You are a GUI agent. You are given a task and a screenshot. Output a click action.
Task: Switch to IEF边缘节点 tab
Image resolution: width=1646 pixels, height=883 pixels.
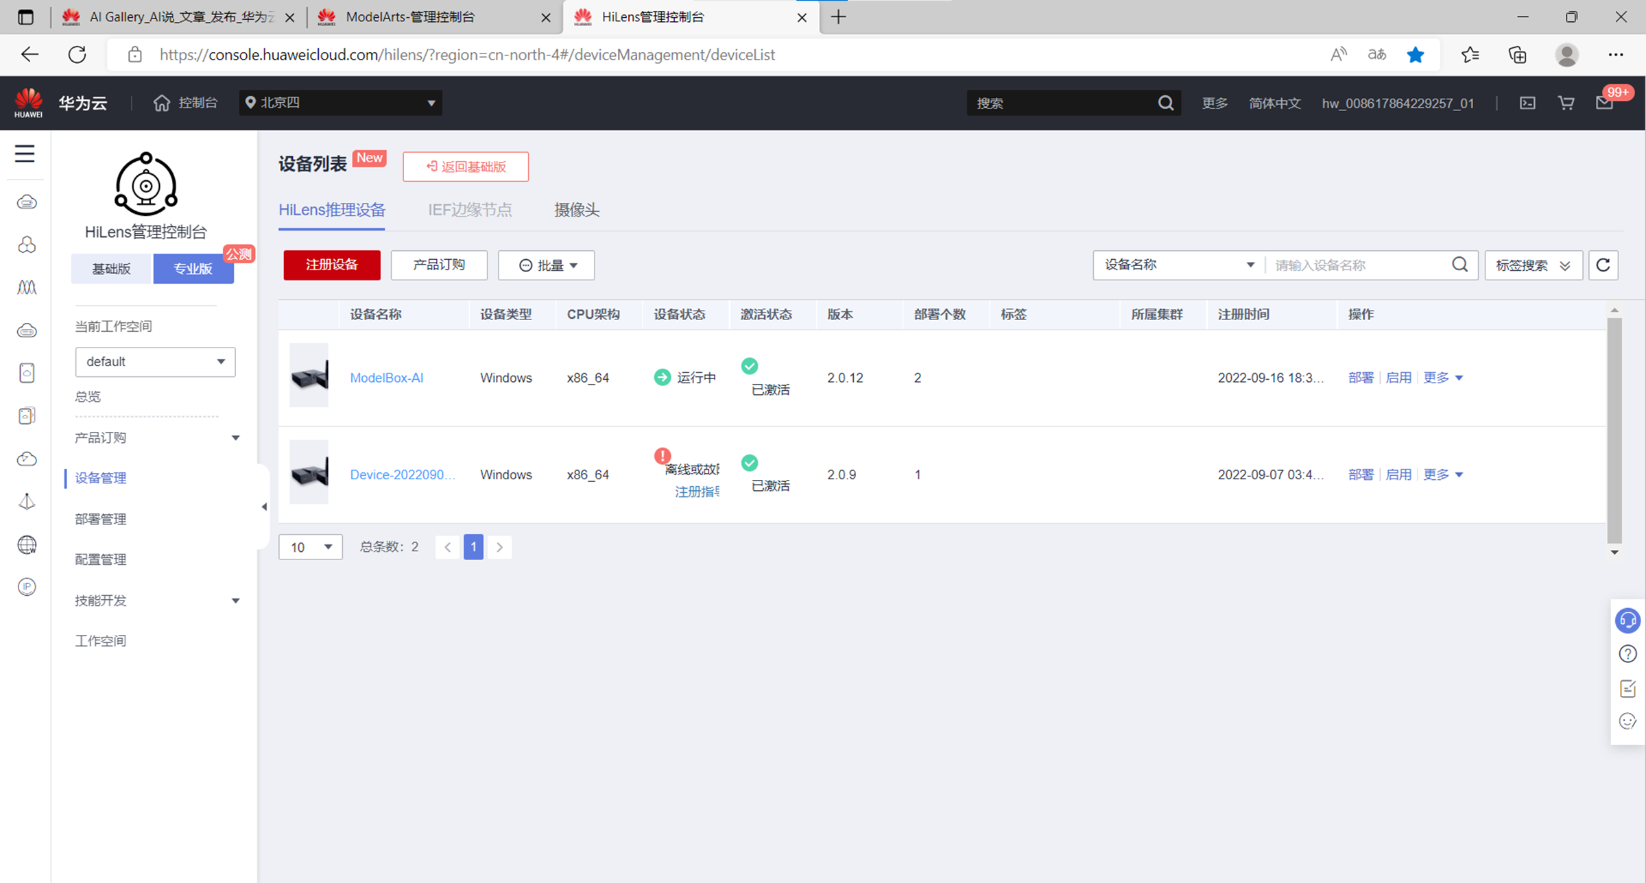click(x=470, y=210)
